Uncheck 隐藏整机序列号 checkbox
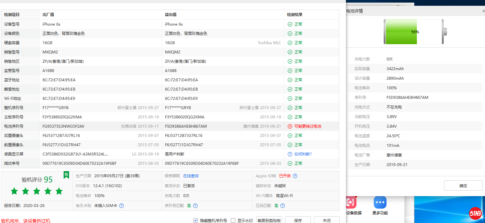The width and height of the screenshot is (485, 223). click(196, 220)
